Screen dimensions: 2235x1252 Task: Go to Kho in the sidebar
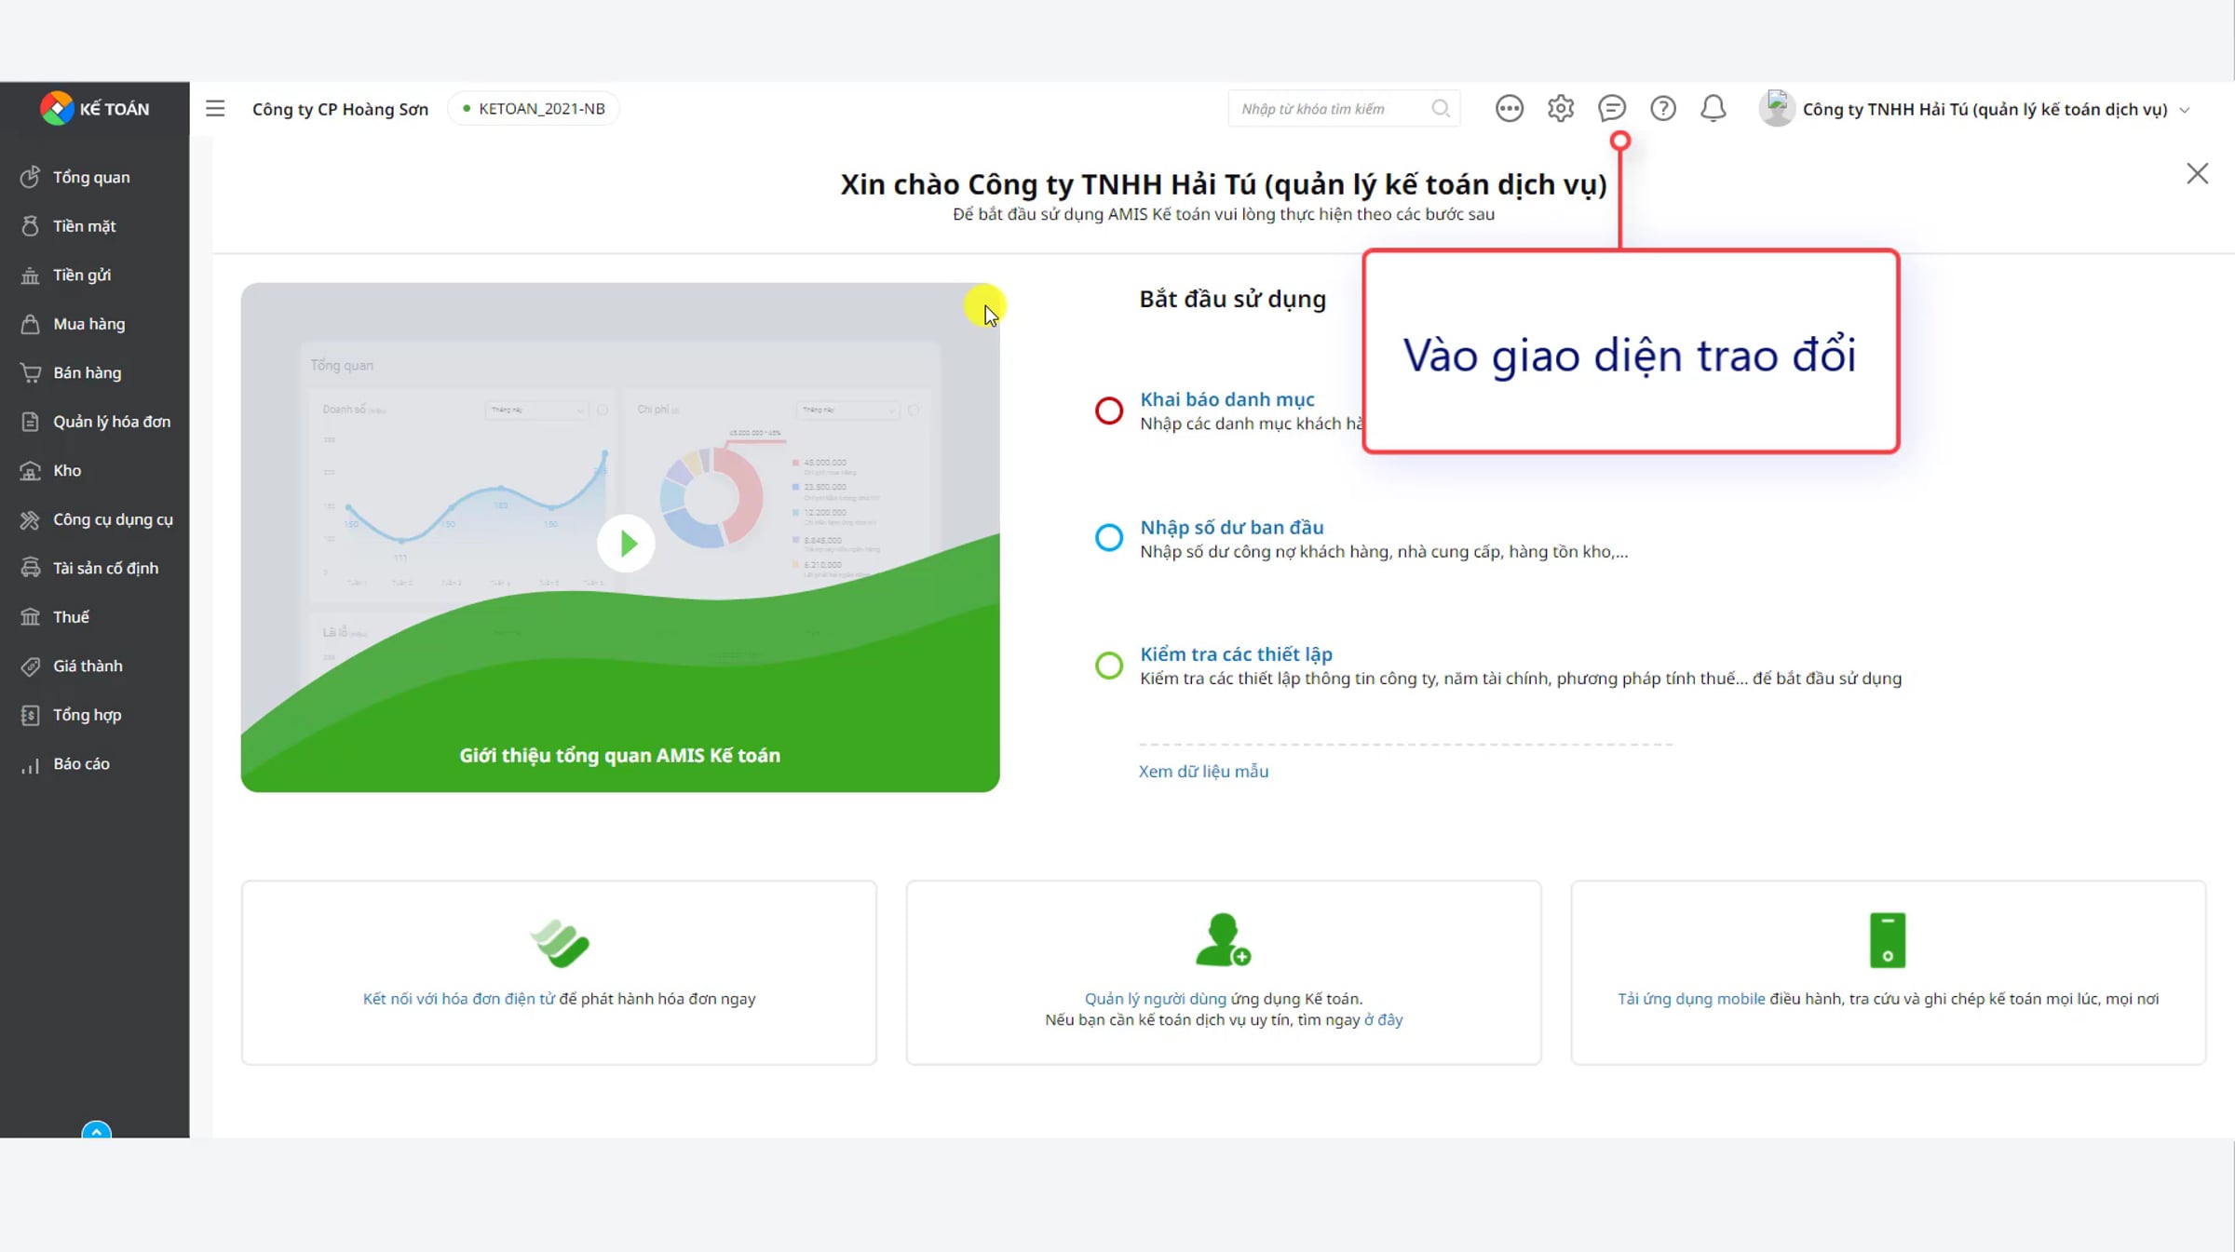67,470
